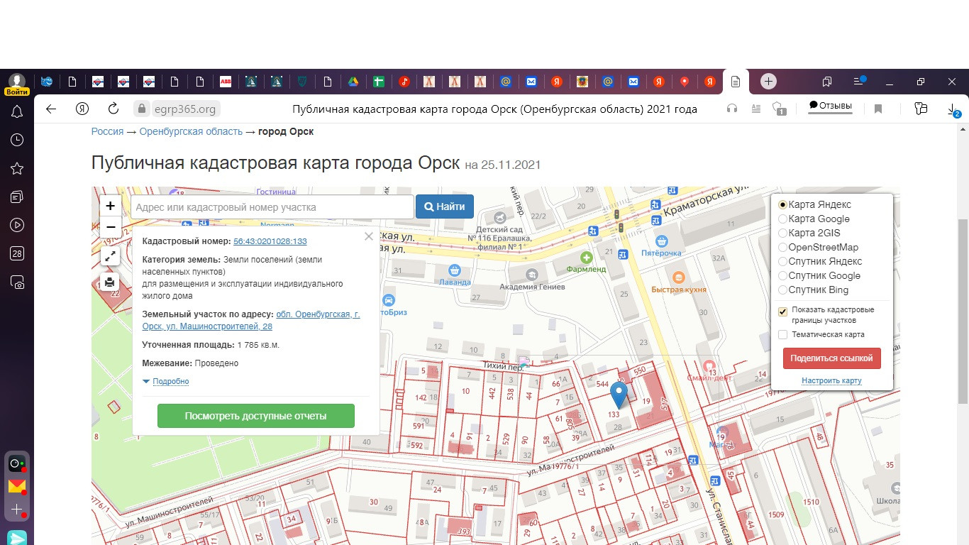The height and width of the screenshot is (545, 969).
Task: Select the Карта Google radio option
Action: point(783,219)
